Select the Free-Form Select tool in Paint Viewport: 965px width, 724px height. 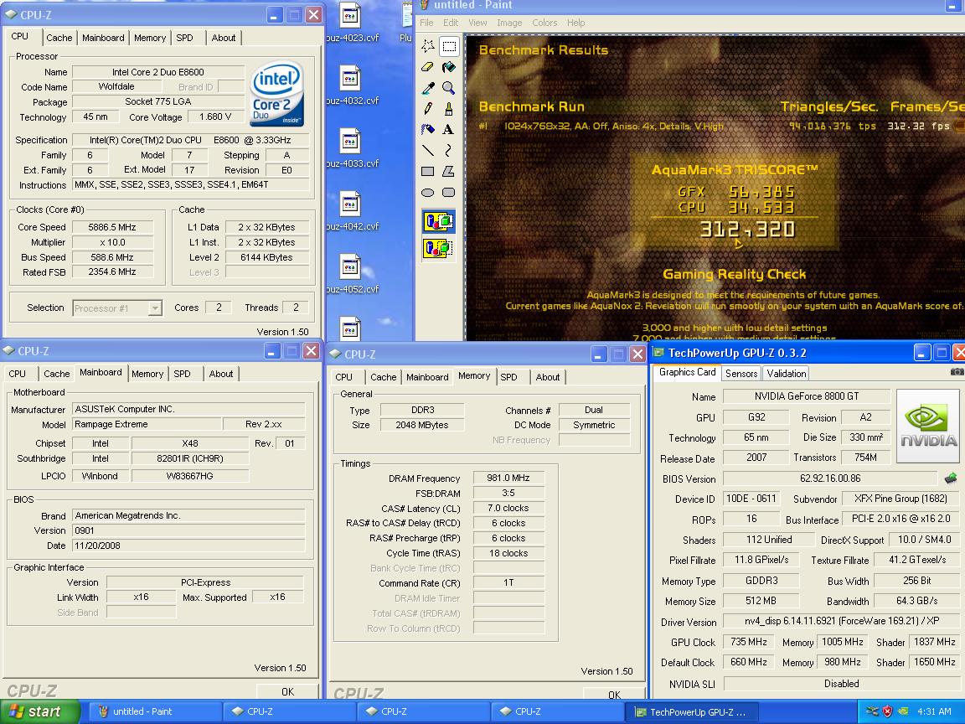[x=428, y=46]
